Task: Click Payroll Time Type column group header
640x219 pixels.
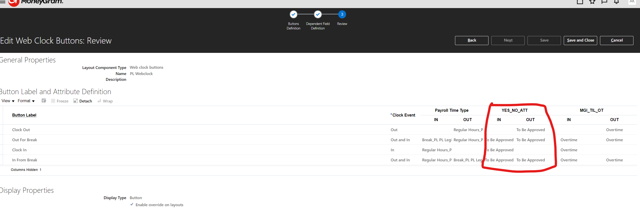Action: (x=451, y=110)
